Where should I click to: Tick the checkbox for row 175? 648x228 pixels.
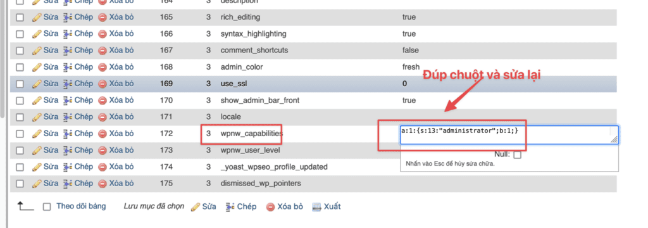tap(20, 183)
